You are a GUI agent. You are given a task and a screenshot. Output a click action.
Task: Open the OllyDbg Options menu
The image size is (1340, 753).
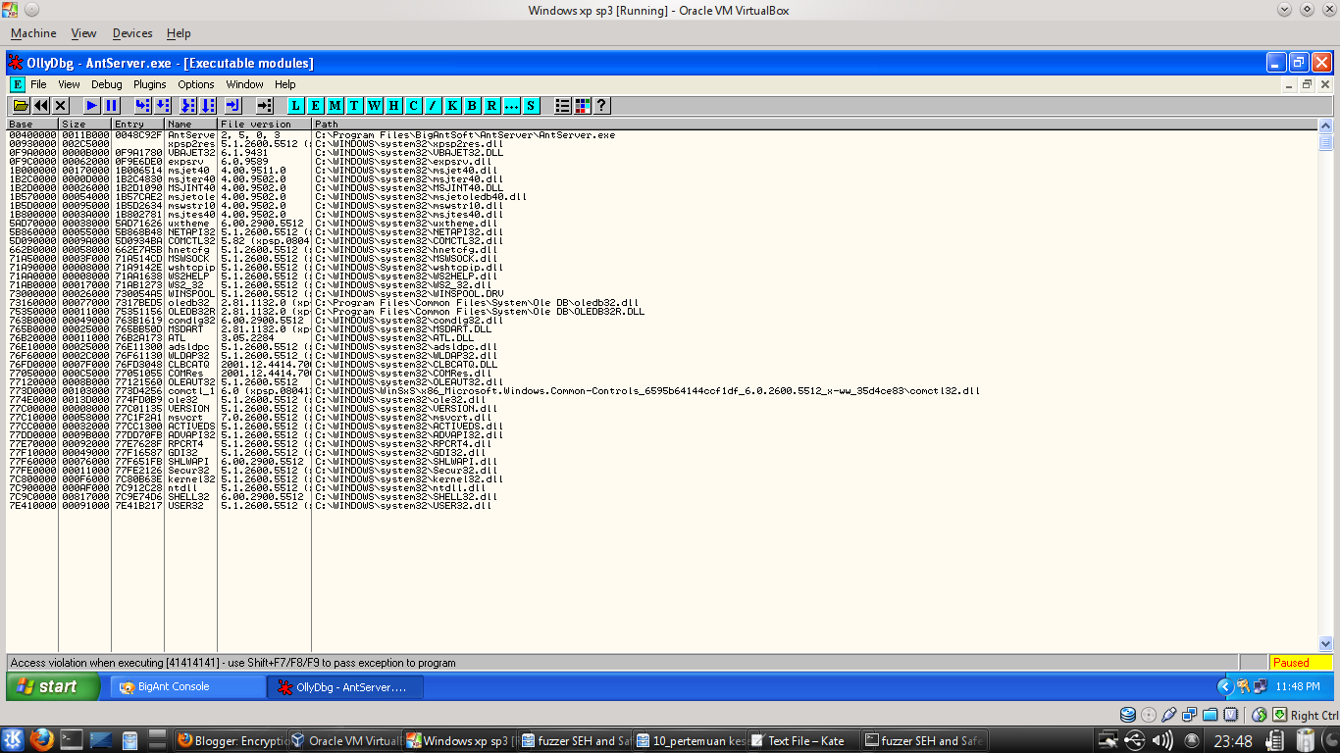click(x=196, y=84)
